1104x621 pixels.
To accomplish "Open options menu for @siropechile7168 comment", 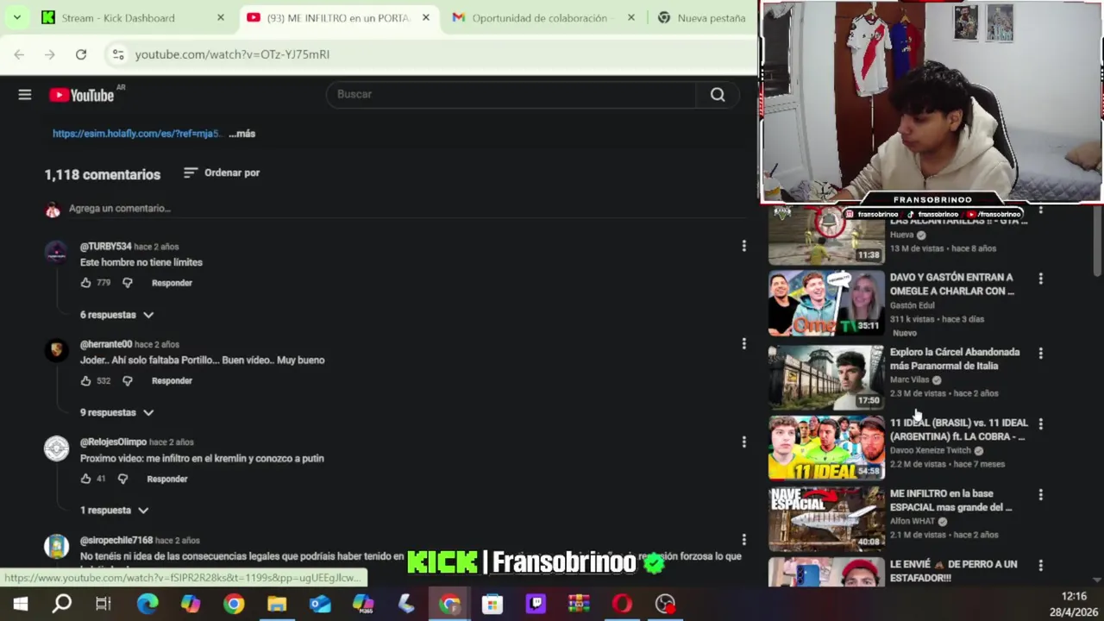I will coord(743,540).
